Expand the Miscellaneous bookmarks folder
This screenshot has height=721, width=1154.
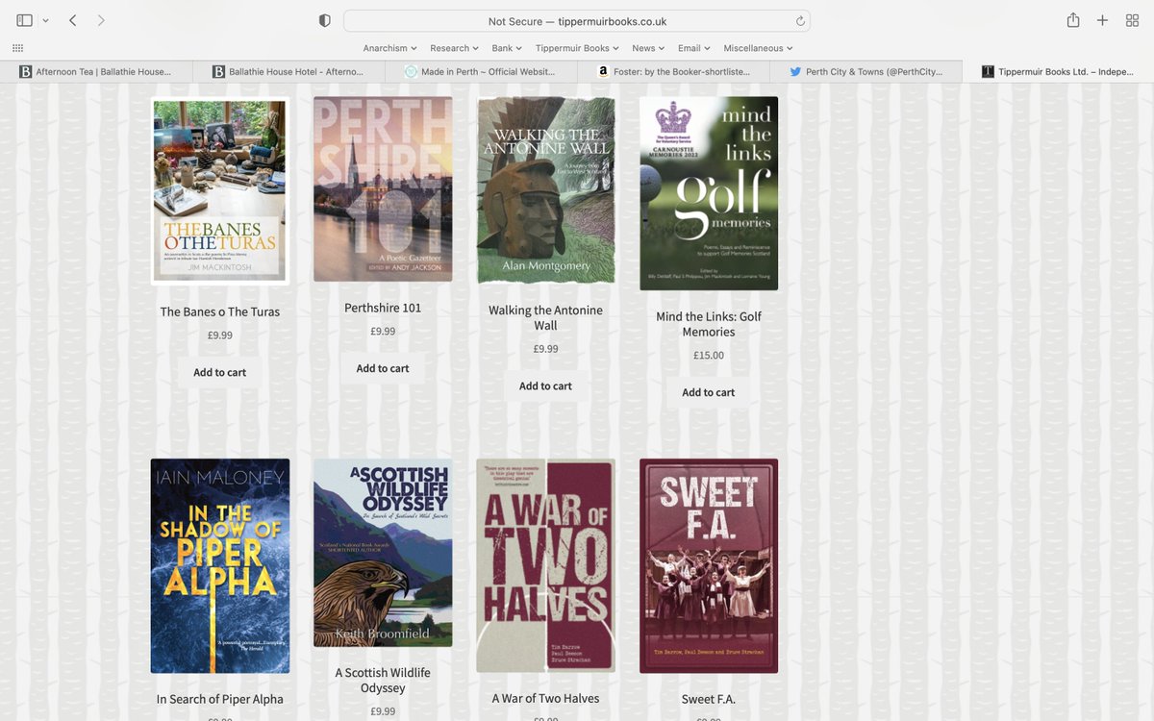(759, 48)
